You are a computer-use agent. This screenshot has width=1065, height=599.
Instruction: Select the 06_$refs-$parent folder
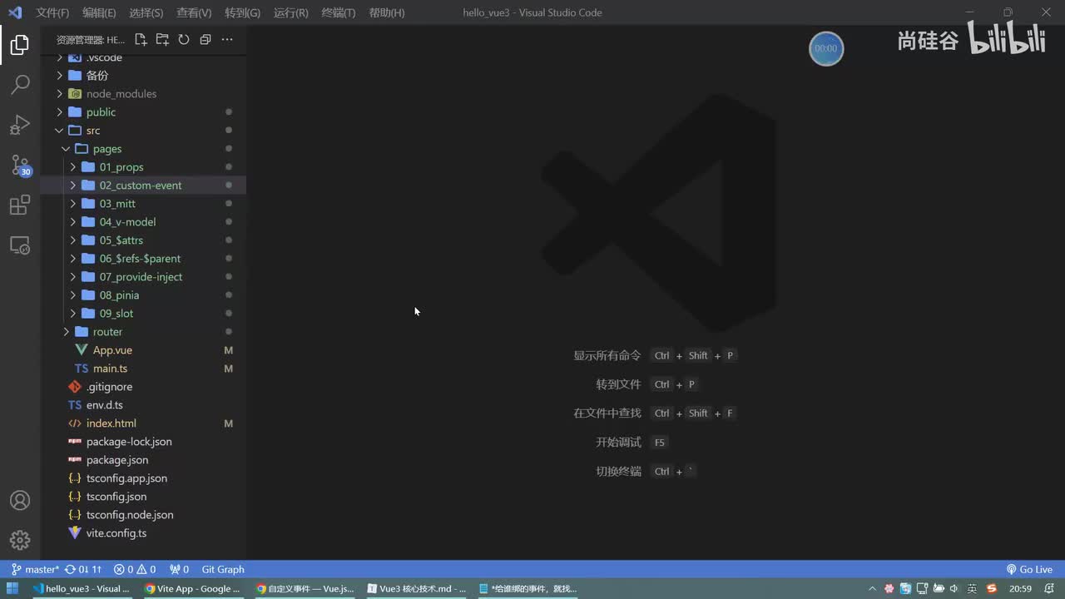(x=143, y=259)
